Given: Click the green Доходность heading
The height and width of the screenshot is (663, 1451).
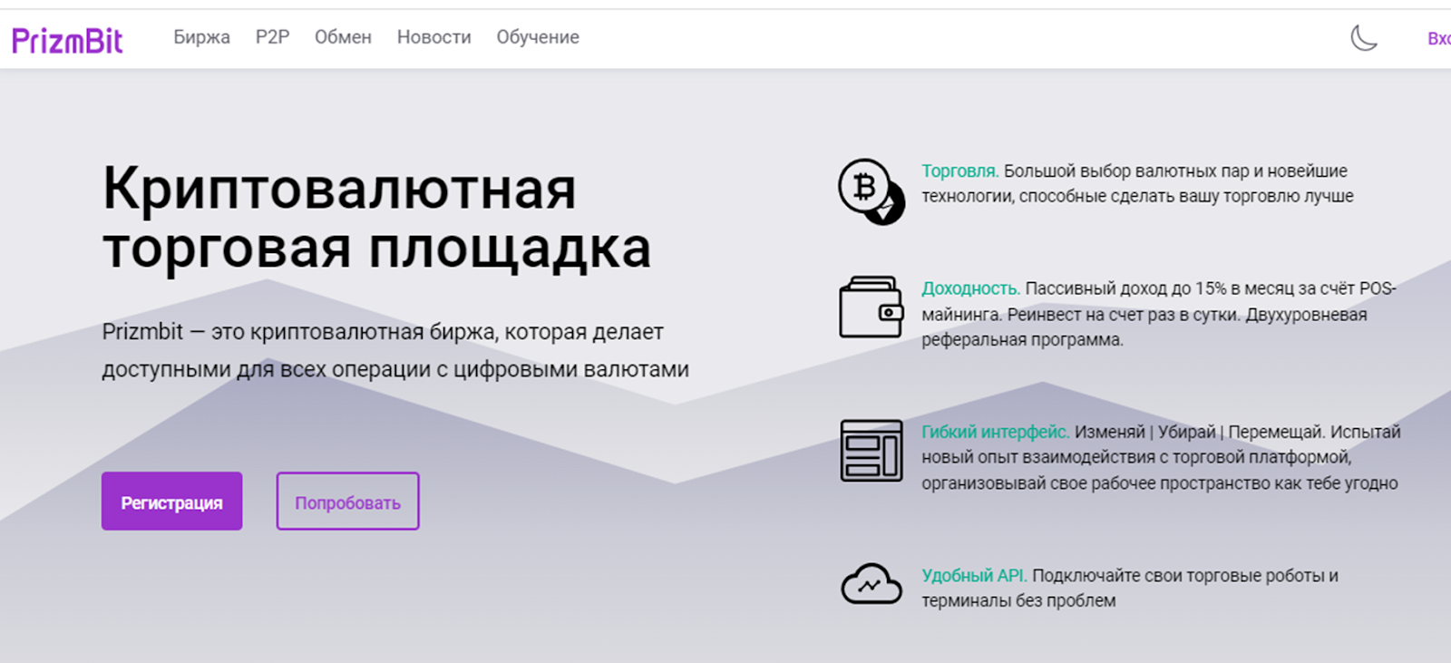Looking at the screenshot, I should point(970,288).
